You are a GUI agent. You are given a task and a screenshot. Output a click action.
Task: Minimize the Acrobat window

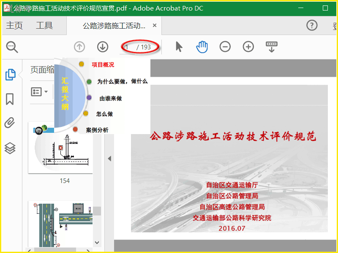pyautogui.click(x=301, y=8)
